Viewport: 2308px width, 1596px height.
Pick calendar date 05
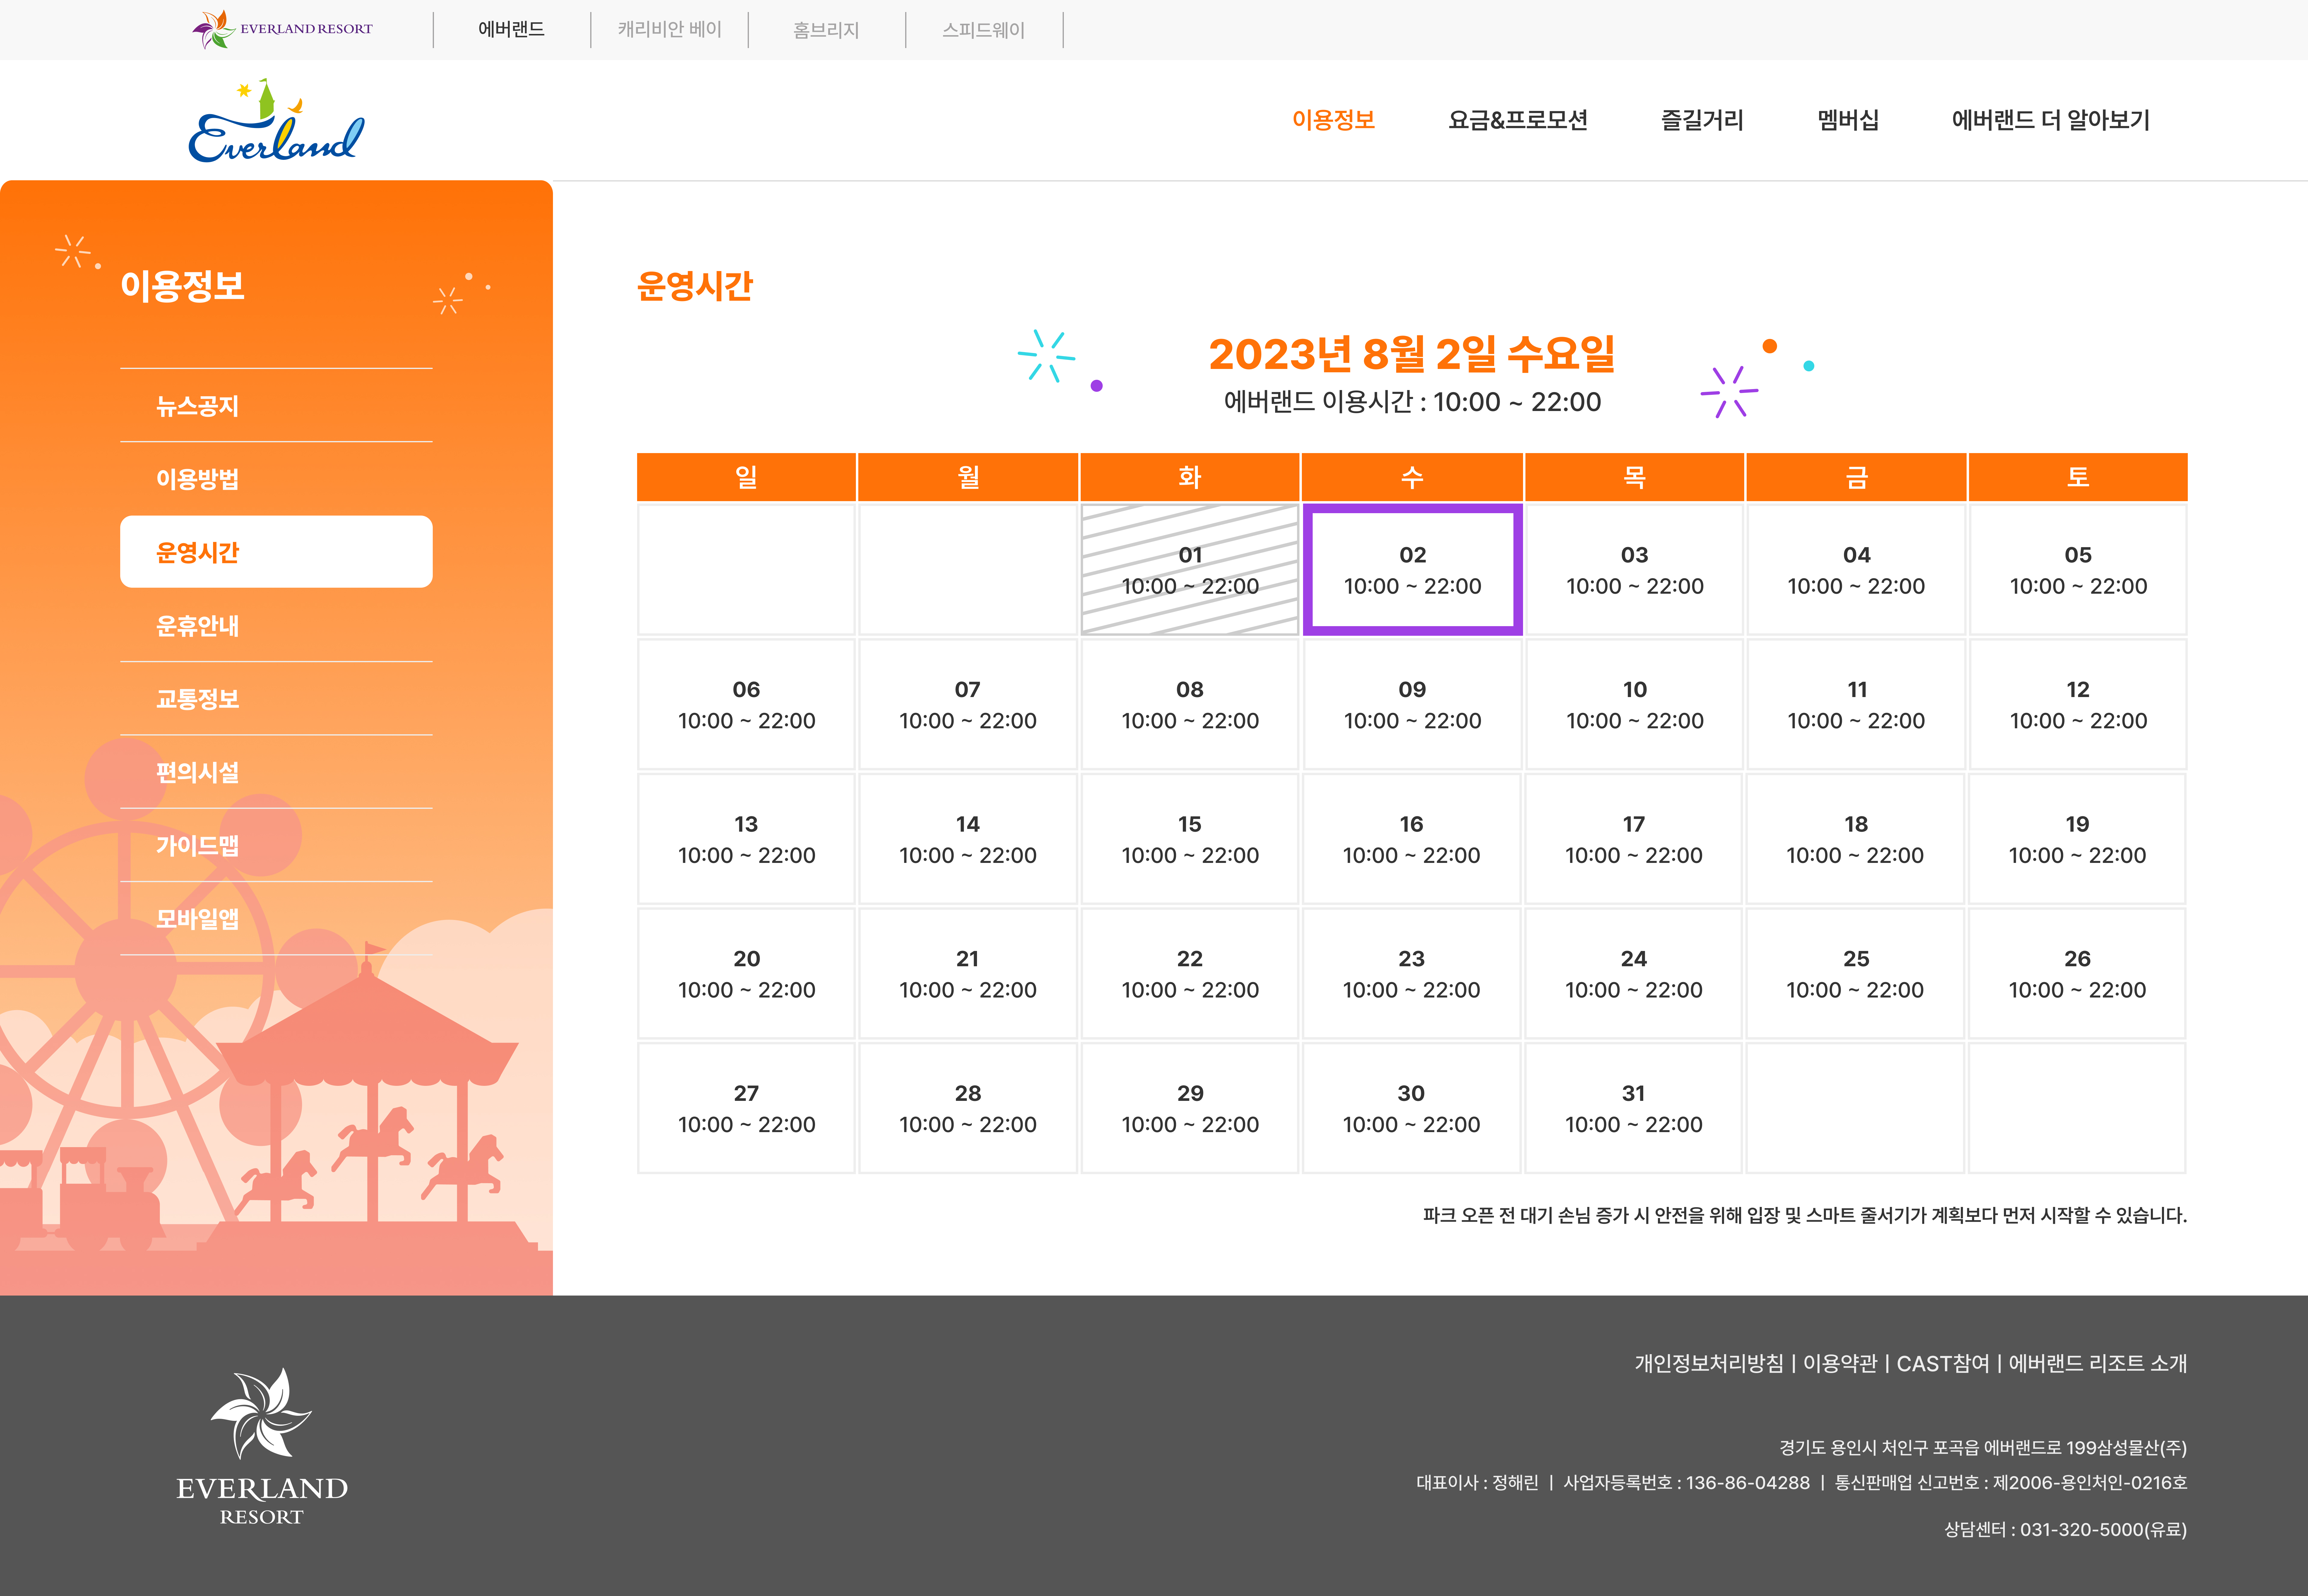[x=2078, y=570]
